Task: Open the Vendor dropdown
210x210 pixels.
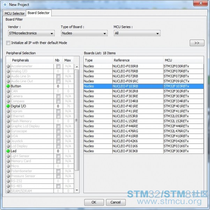Action: pos(31,33)
